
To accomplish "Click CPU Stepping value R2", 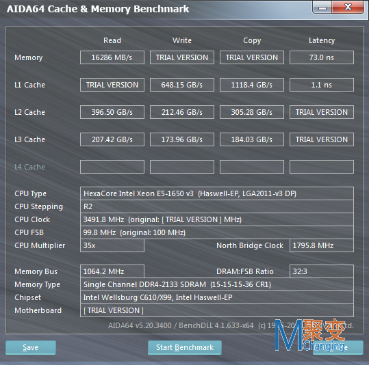I will [217, 206].
